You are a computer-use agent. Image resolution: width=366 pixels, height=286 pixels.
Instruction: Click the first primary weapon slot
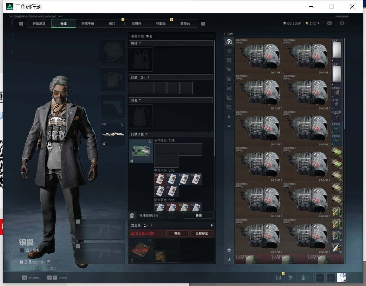click(x=100, y=229)
